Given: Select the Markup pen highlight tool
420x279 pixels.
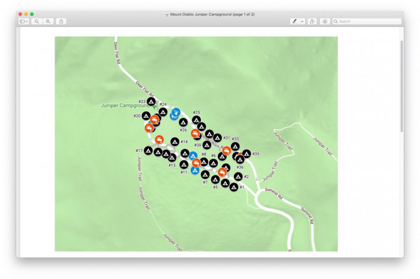Looking at the screenshot, I should click(294, 21).
